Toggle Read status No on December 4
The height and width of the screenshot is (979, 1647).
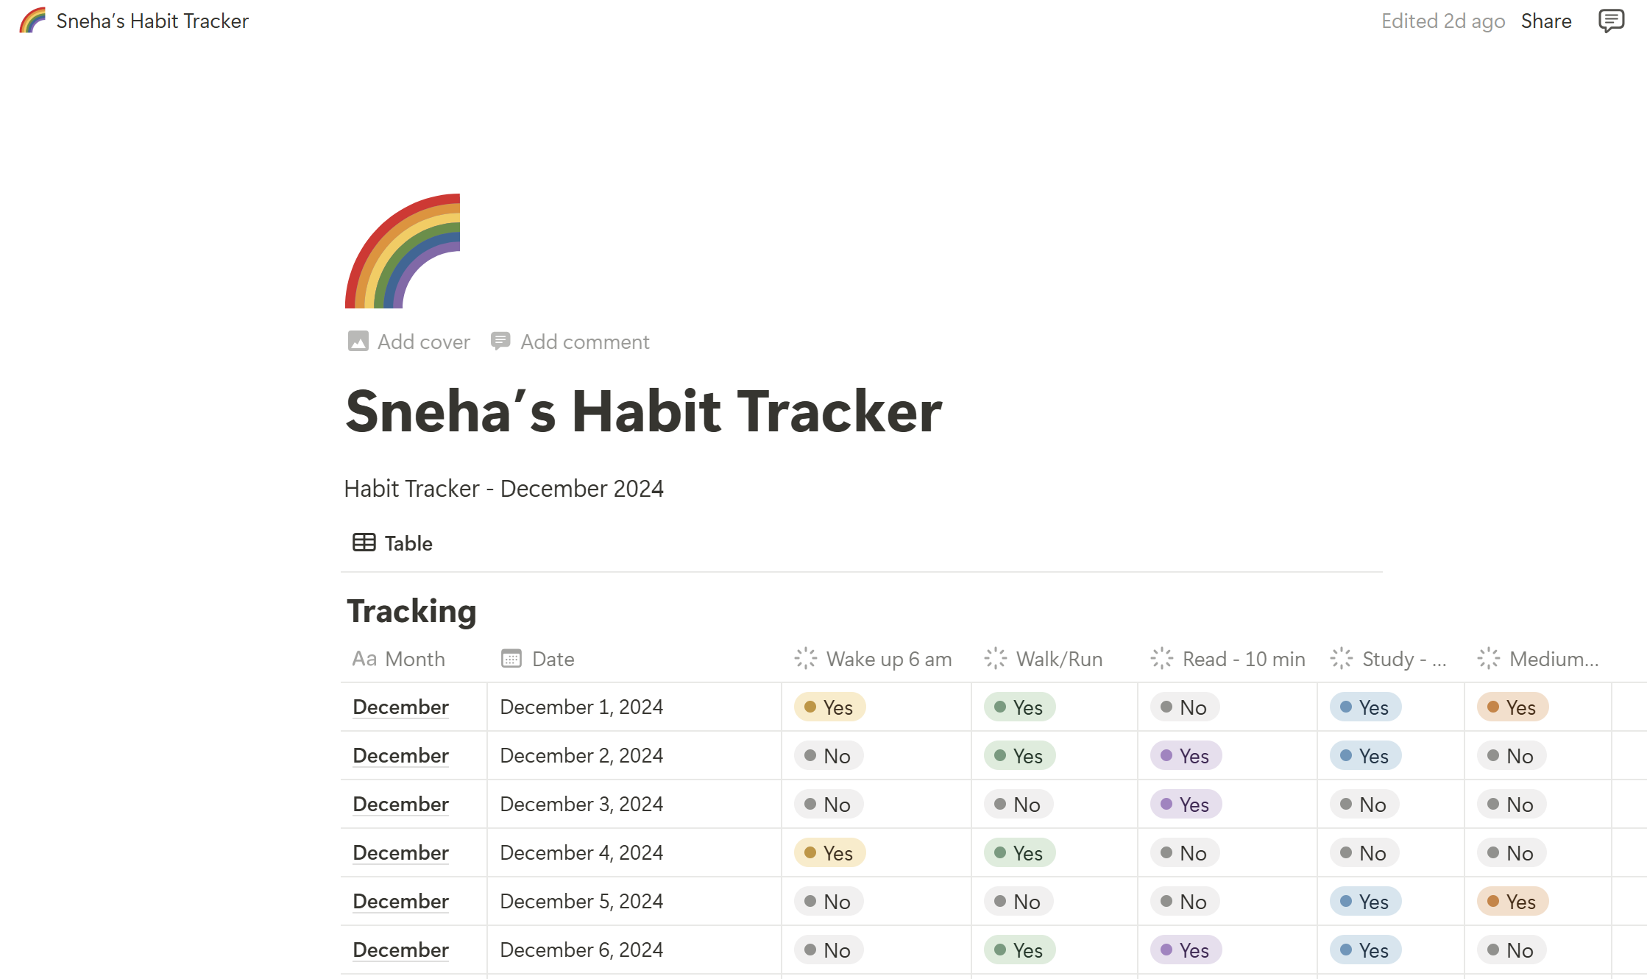coord(1185,853)
